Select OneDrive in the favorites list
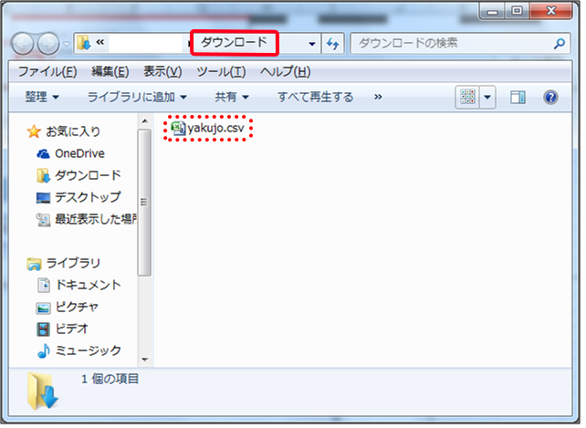Screen dimensions: 586x428 coord(79,153)
